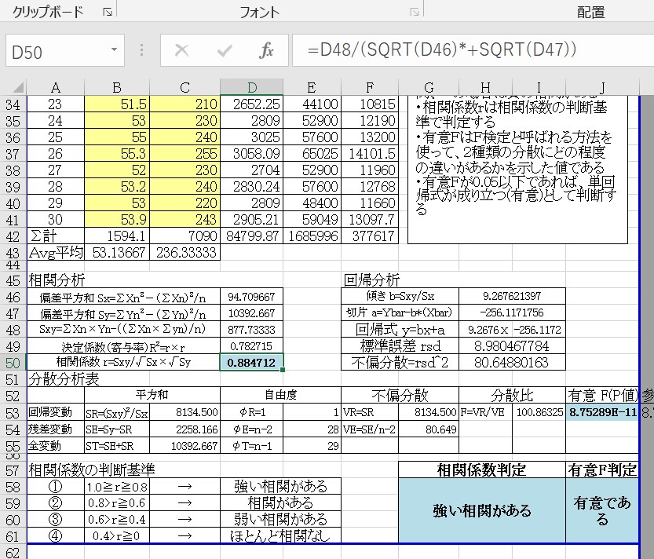Click the Avg平均 label cell

56,252
